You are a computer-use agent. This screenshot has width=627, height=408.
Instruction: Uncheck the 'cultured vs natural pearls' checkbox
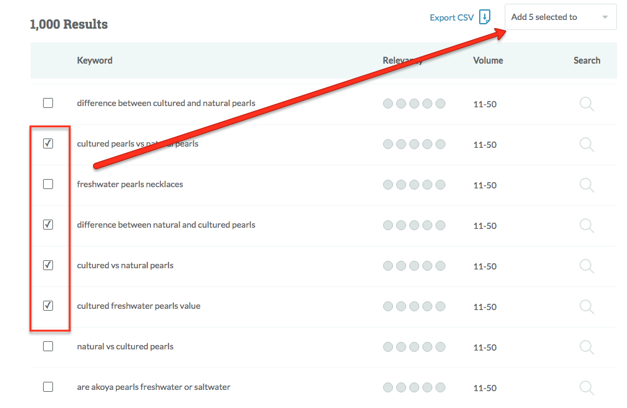click(x=48, y=265)
